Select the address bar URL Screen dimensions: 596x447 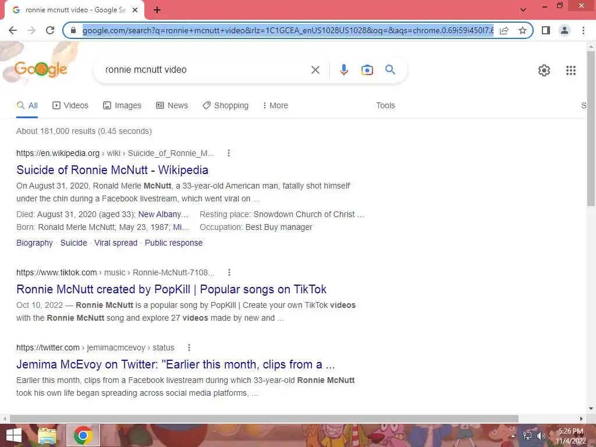288,30
